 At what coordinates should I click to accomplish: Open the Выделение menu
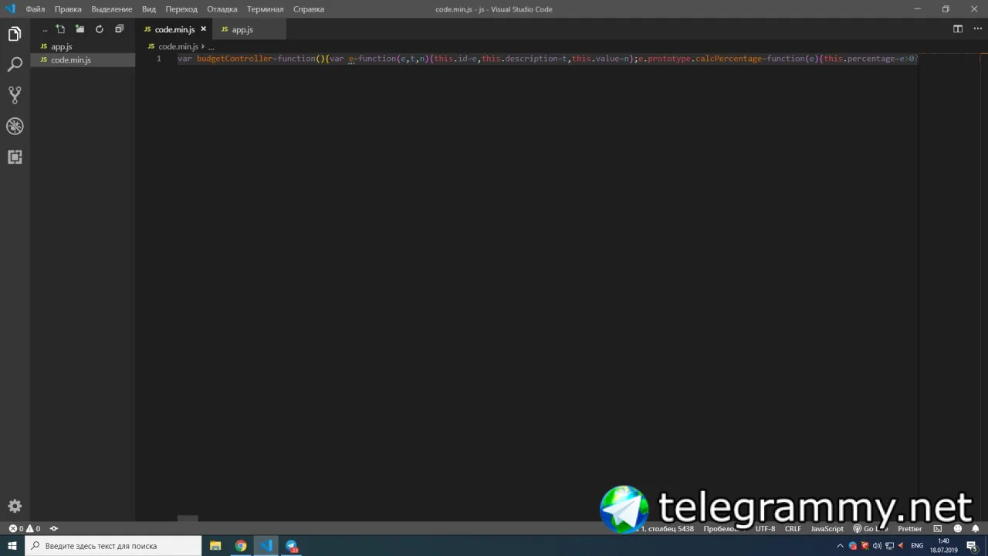pyautogui.click(x=112, y=9)
